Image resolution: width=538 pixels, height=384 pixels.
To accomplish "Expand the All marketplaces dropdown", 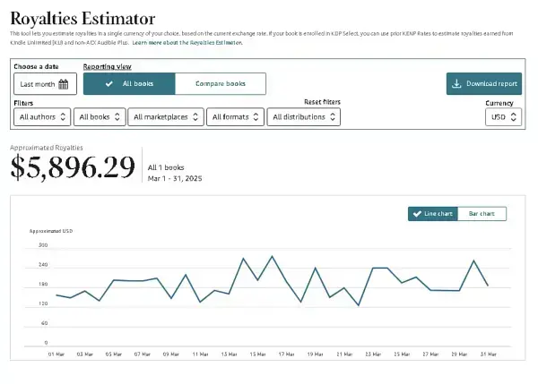I will coord(166,116).
